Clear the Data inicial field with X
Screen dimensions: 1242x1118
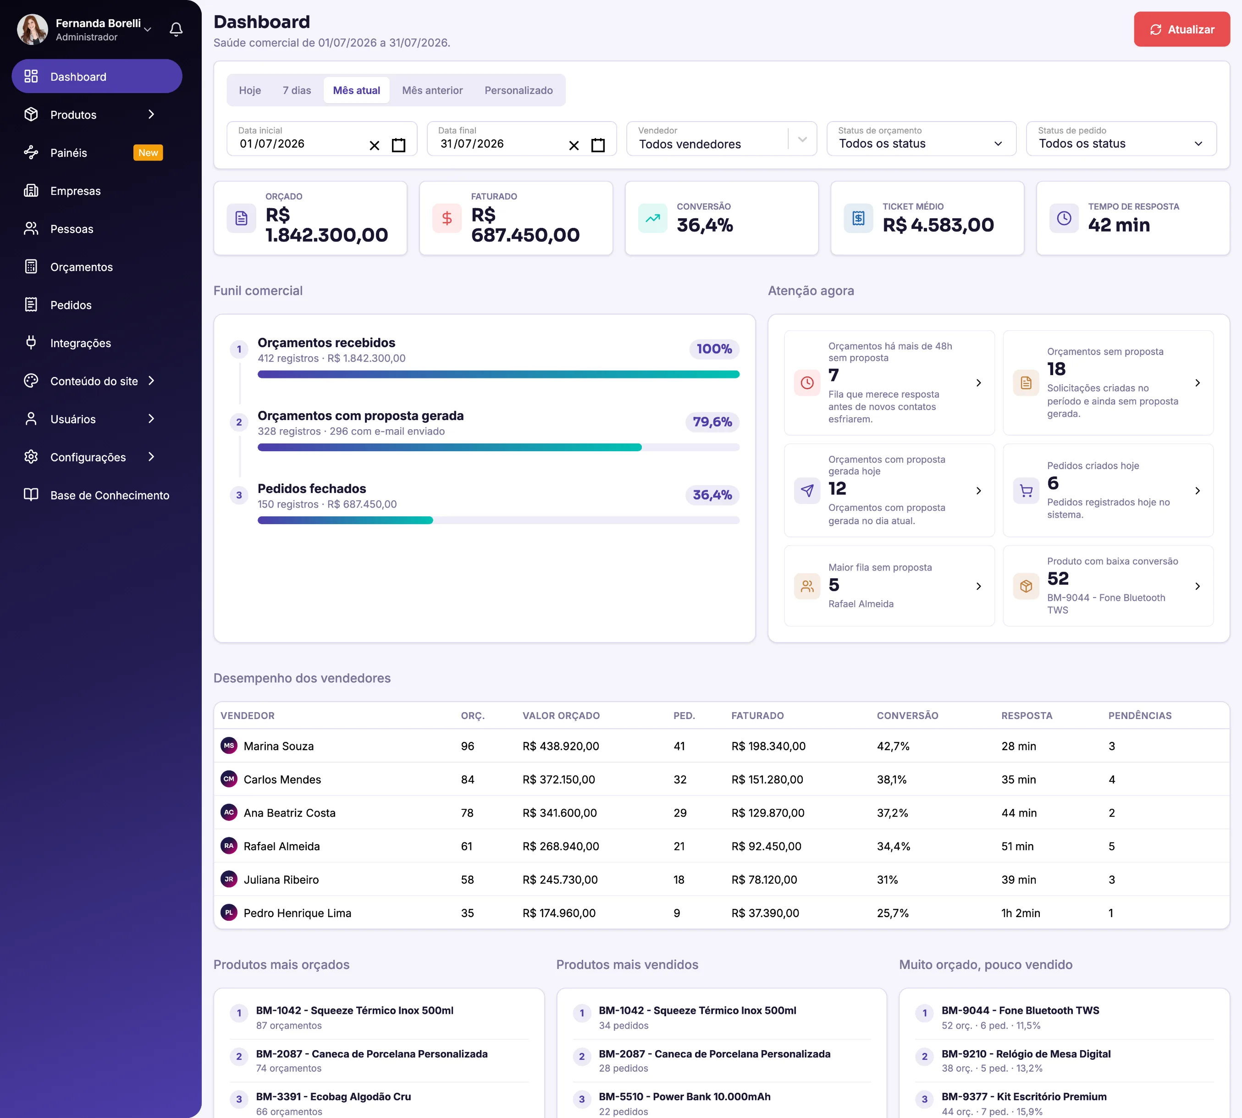(374, 145)
